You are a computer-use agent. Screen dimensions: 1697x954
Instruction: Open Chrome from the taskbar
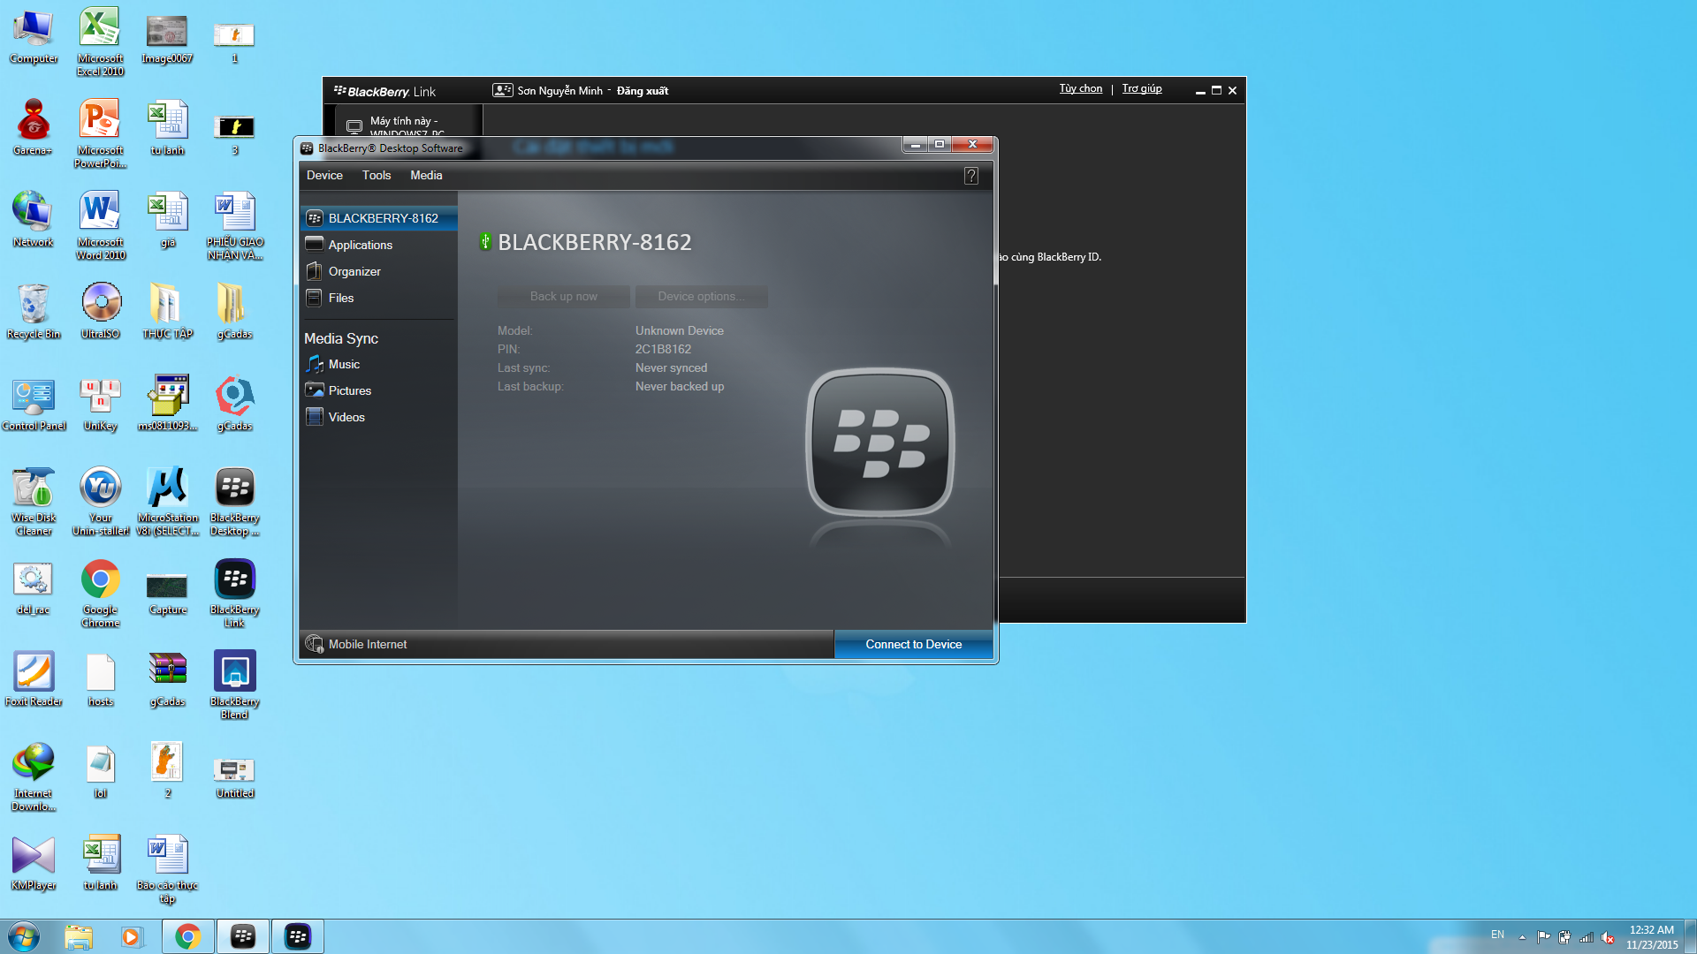pyautogui.click(x=187, y=936)
